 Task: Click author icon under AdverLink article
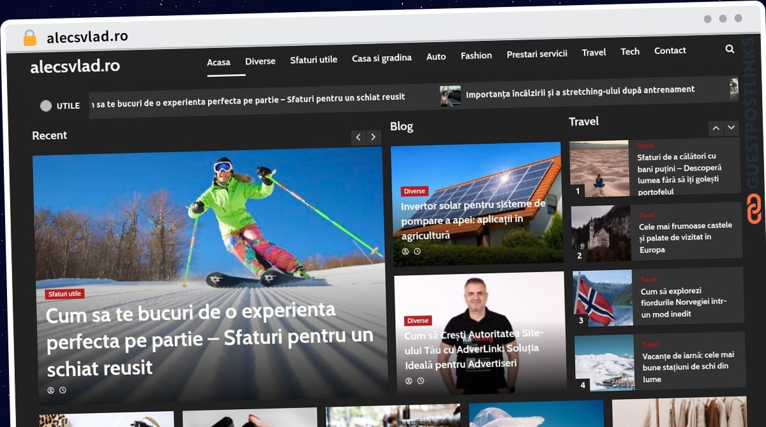pyautogui.click(x=409, y=381)
